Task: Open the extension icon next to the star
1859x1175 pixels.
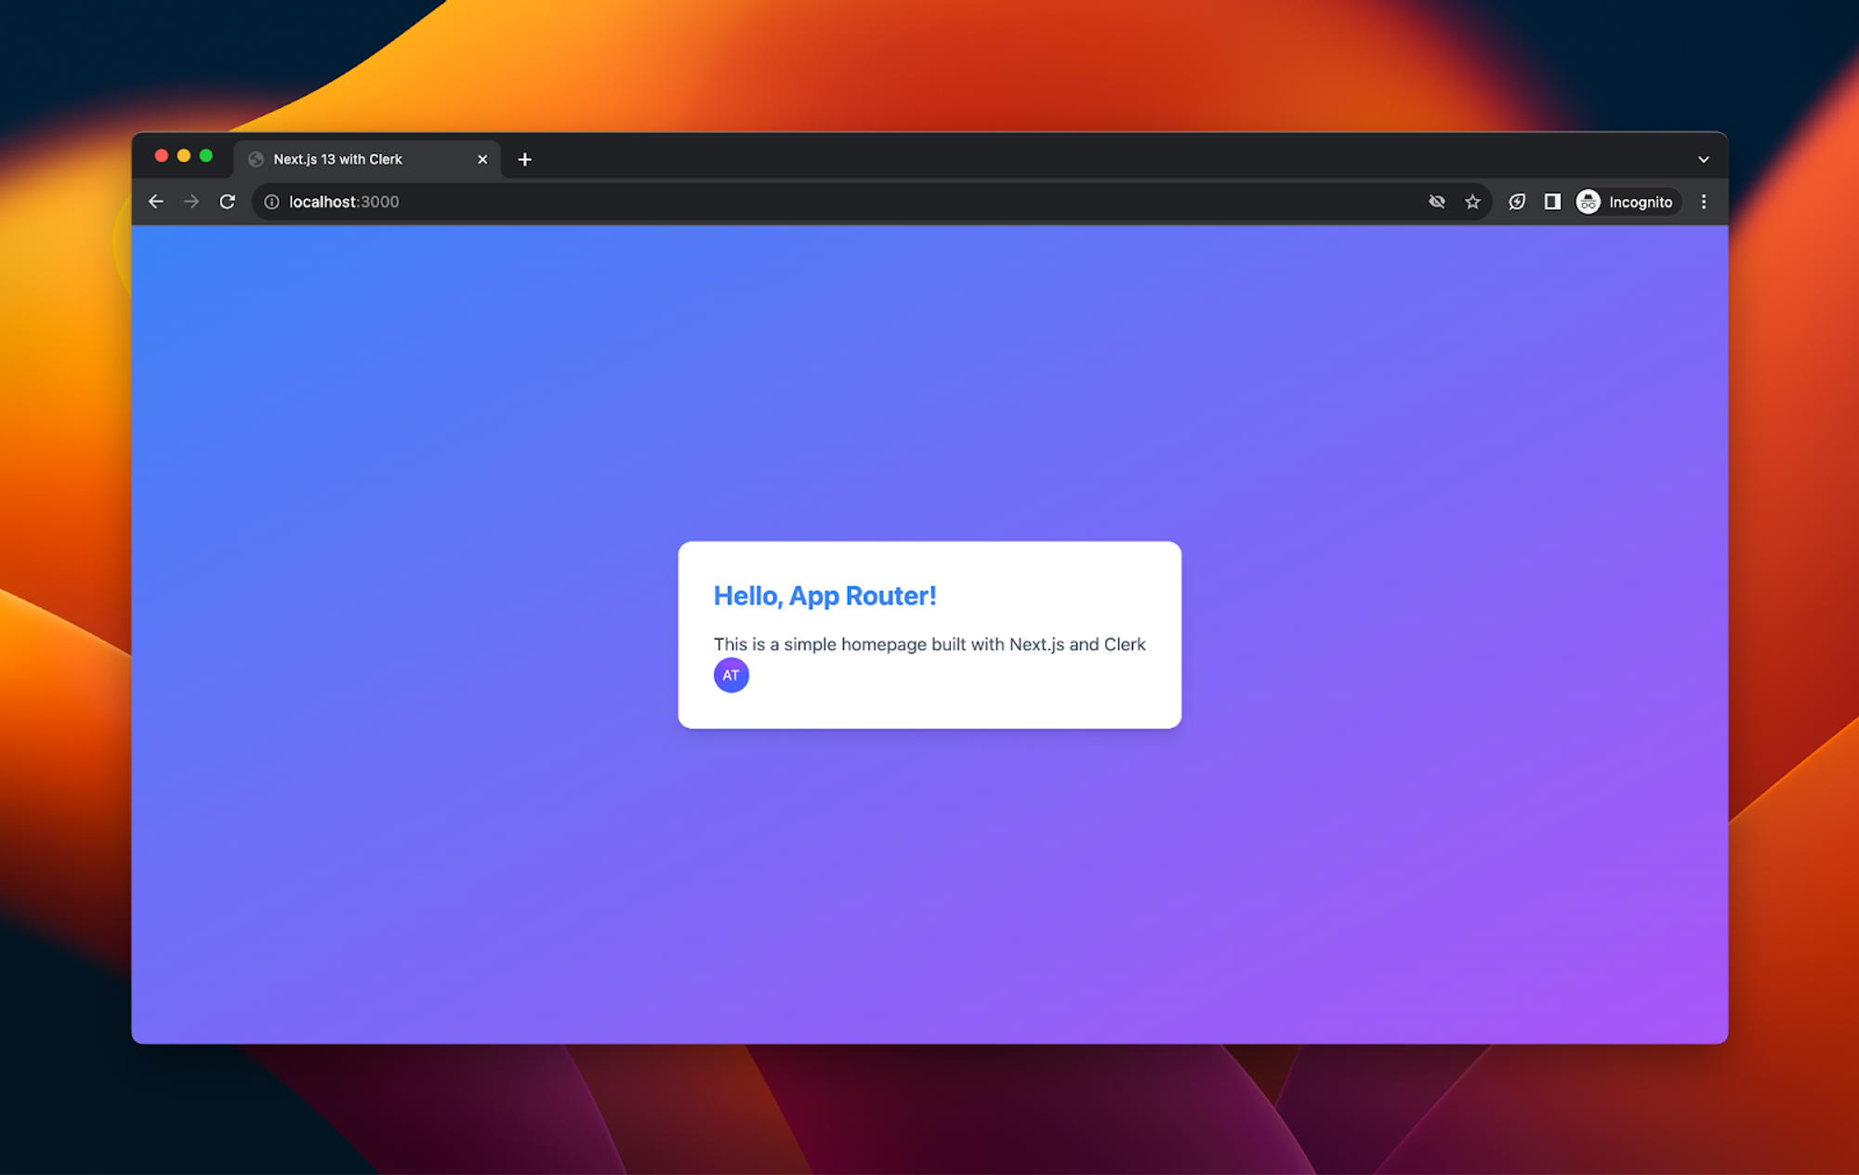Action: click(x=1517, y=202)
